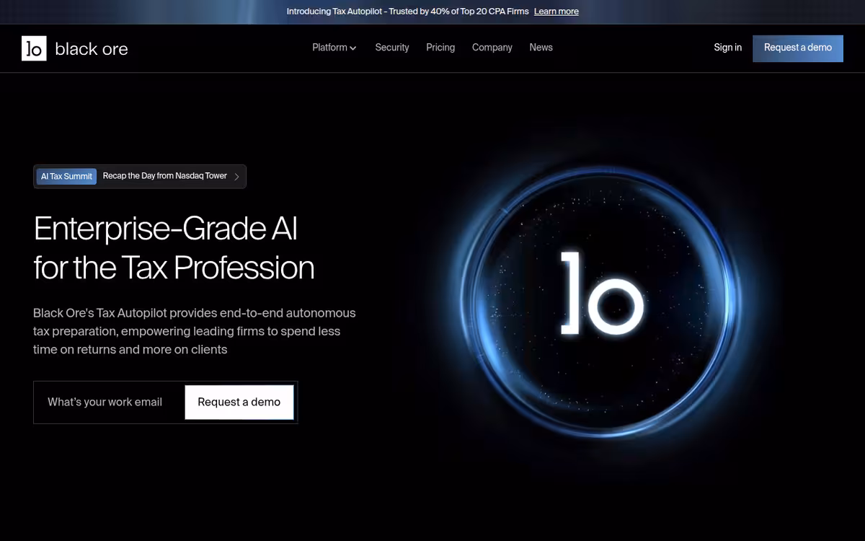Viewport: 865px width, 541px height.
Task: Follow the Learn more banner link
Action: pos(556,12)
